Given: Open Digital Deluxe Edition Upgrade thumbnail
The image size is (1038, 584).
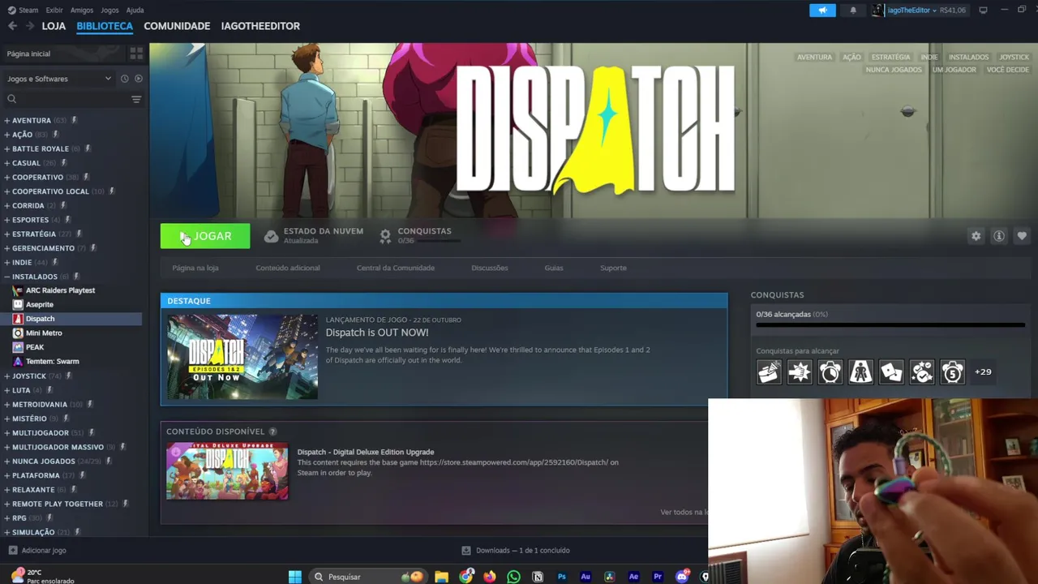Looking at the screenshot, I should pyautogui.click(x=227, y=471).
